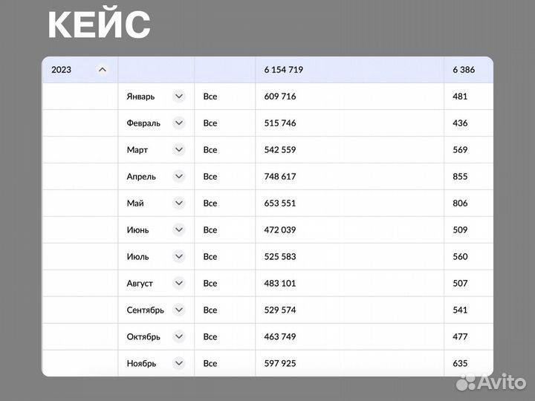Expand the Апрель row chevron
Image resolution: width=535 pixels, height=401 pixels.
click(178, 177)
